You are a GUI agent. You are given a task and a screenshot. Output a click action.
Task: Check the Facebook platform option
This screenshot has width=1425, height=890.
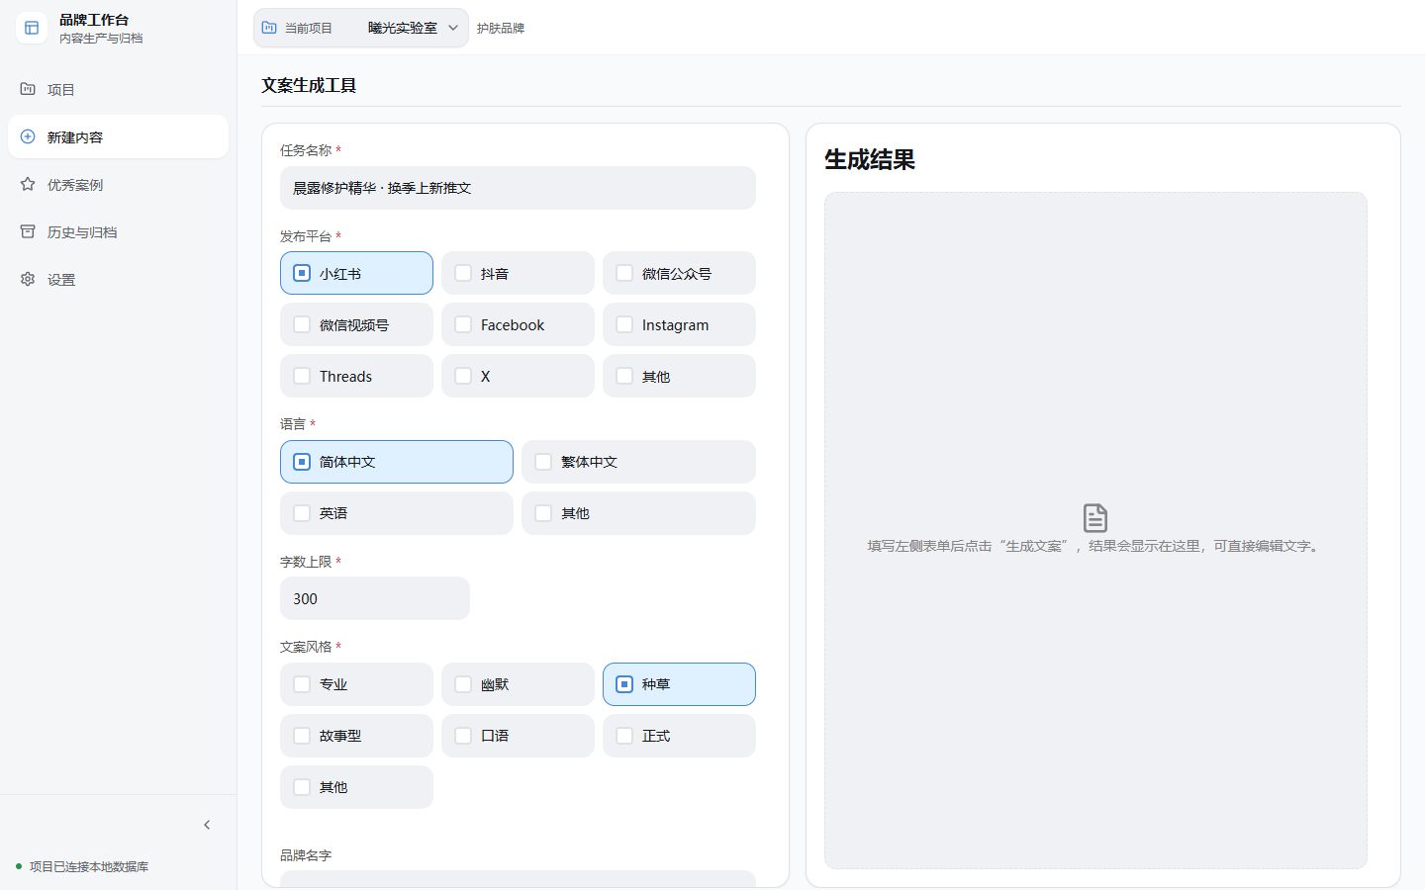point(518,324)
